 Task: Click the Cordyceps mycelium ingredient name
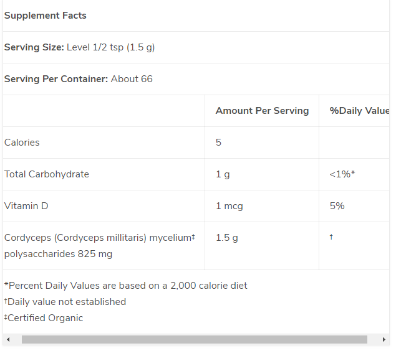pyautogui.click(x=98, y=238)
